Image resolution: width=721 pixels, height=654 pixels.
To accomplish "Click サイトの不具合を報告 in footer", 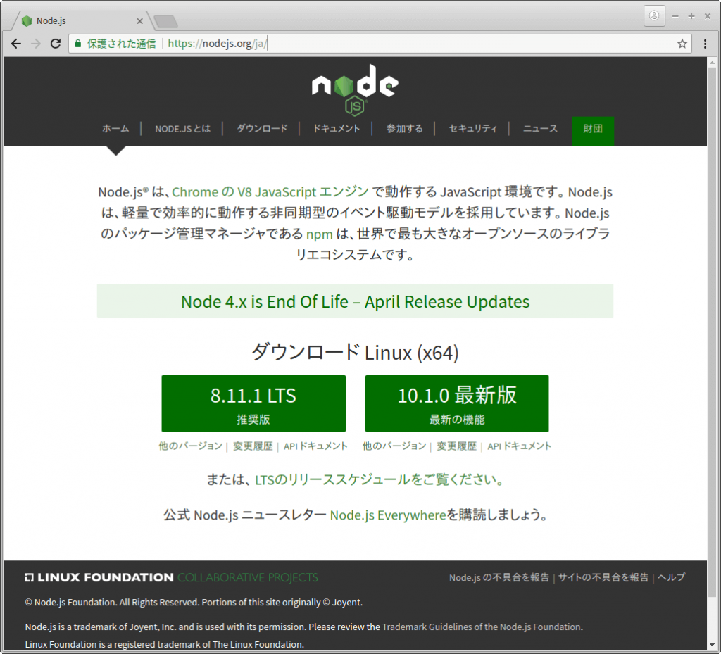I will pyautogui.click(x=603, y=577).
